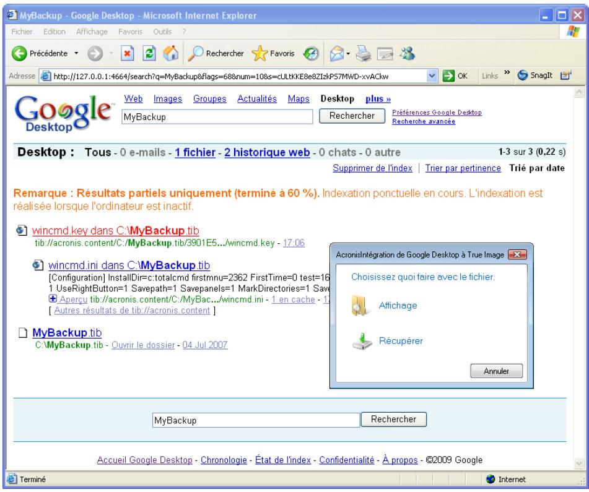Click the Home page icon
Image resolution: width=589 pixels, height=492 pixels.
pos(170,53)
